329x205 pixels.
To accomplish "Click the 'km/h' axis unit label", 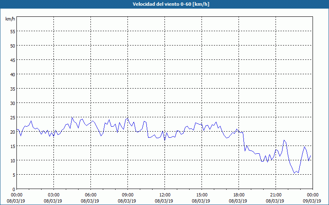I will click(10, 19).
